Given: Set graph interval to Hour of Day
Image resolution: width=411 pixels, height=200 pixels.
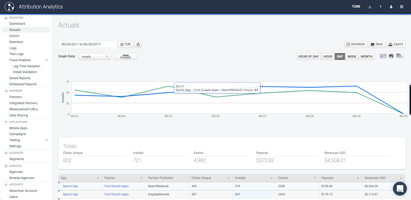Looking at the screenshot, I should [x=308, y=57].
